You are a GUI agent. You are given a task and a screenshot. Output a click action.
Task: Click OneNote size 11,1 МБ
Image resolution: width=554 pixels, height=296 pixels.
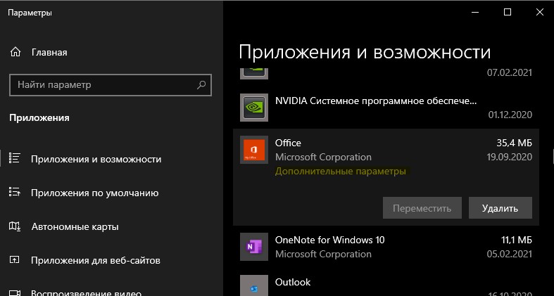tap(517, 240)
